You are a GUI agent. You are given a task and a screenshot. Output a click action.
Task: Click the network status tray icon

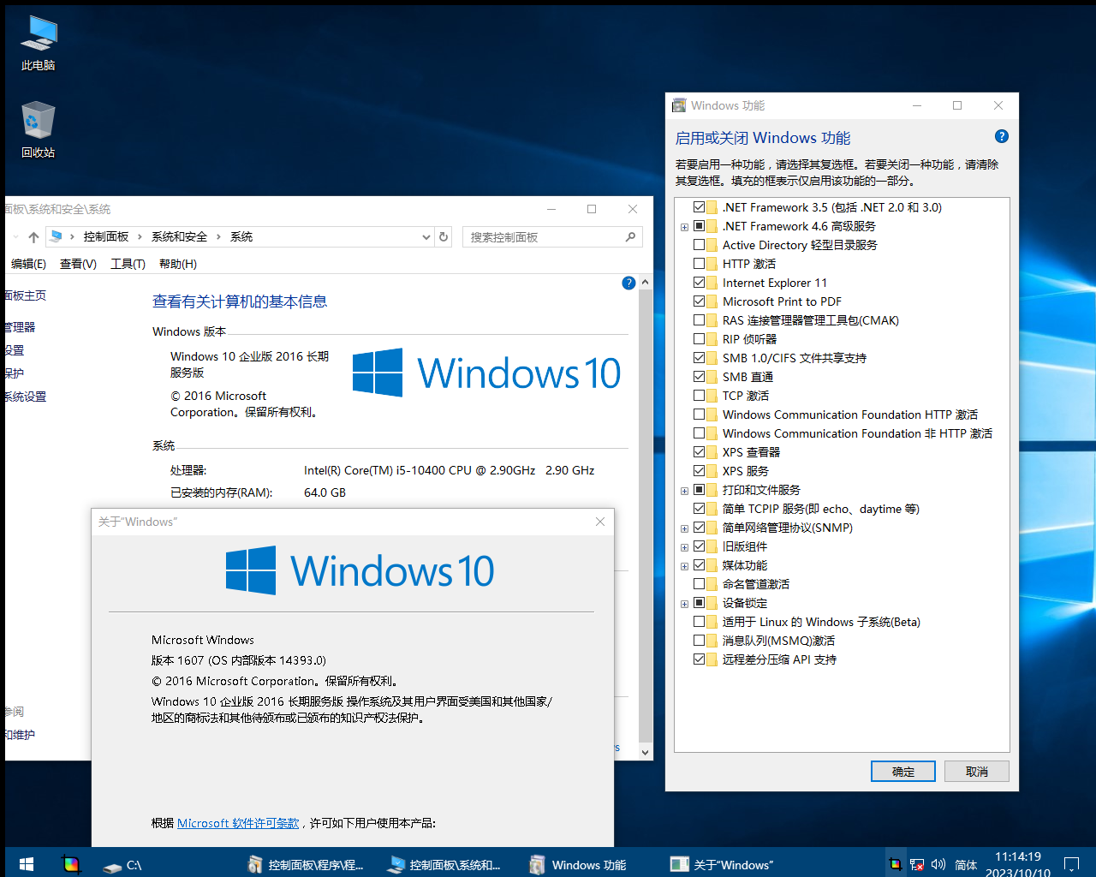916,865
